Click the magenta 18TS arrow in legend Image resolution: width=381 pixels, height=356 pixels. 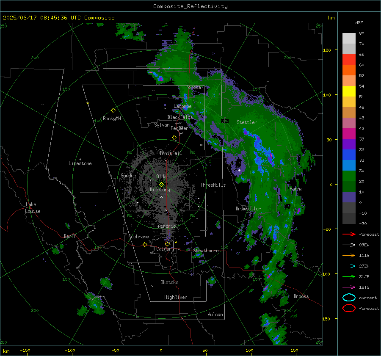349,287
